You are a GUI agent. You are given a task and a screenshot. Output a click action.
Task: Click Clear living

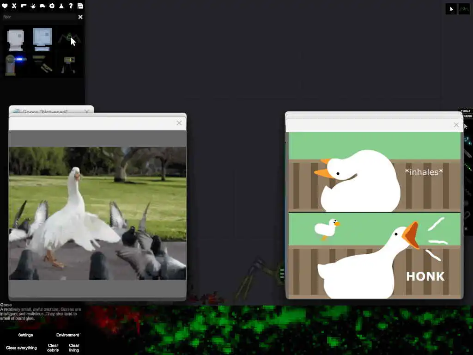(74, 348)
